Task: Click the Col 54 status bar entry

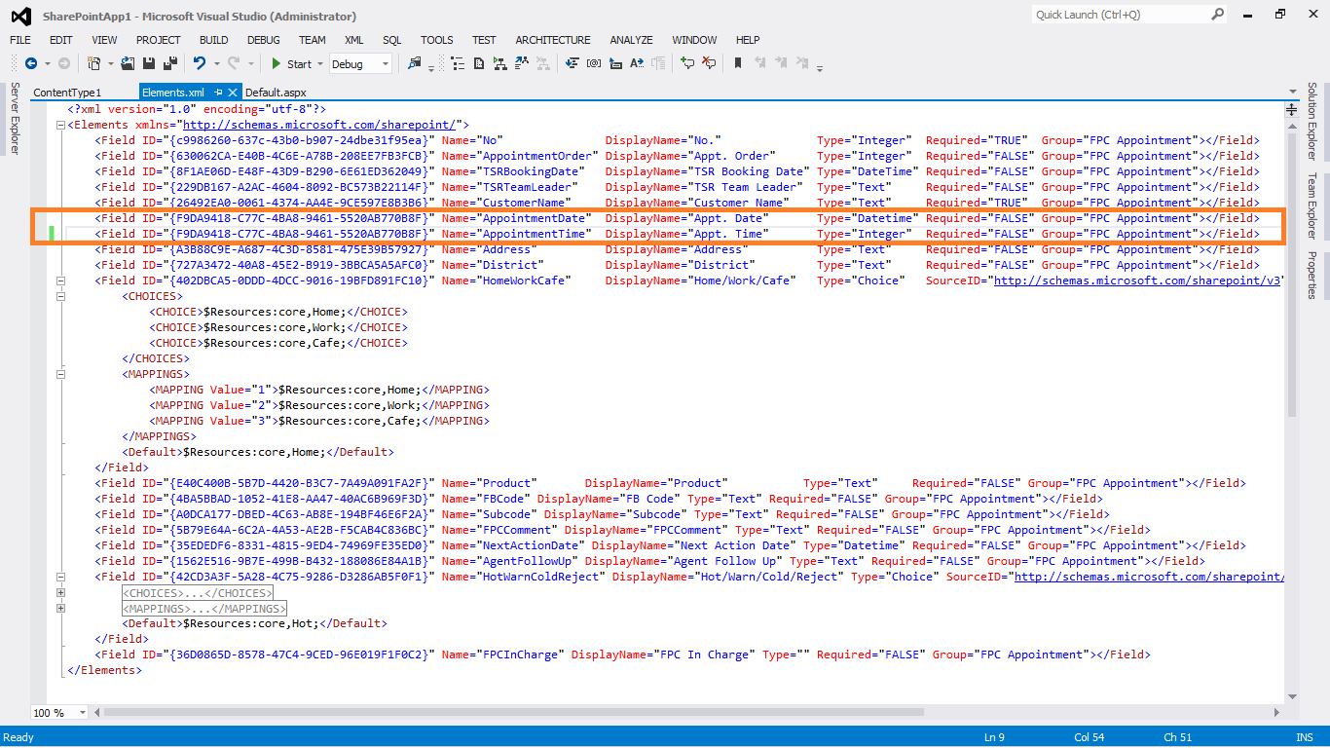Action: 1090,737
